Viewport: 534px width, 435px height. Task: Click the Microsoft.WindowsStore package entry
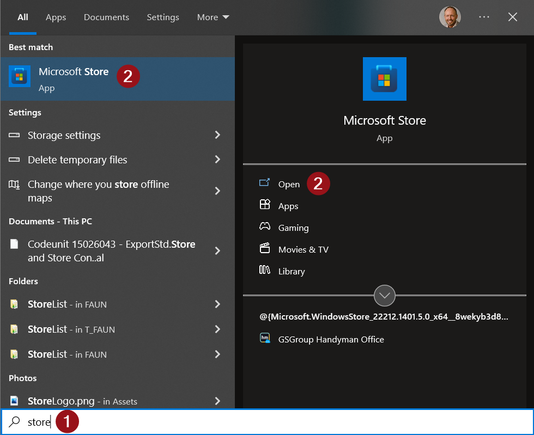(x=384, y=317)
